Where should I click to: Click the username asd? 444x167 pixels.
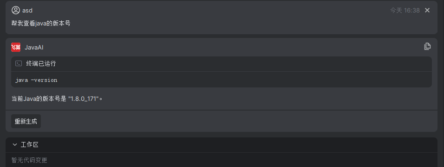(x=27, y=11)
